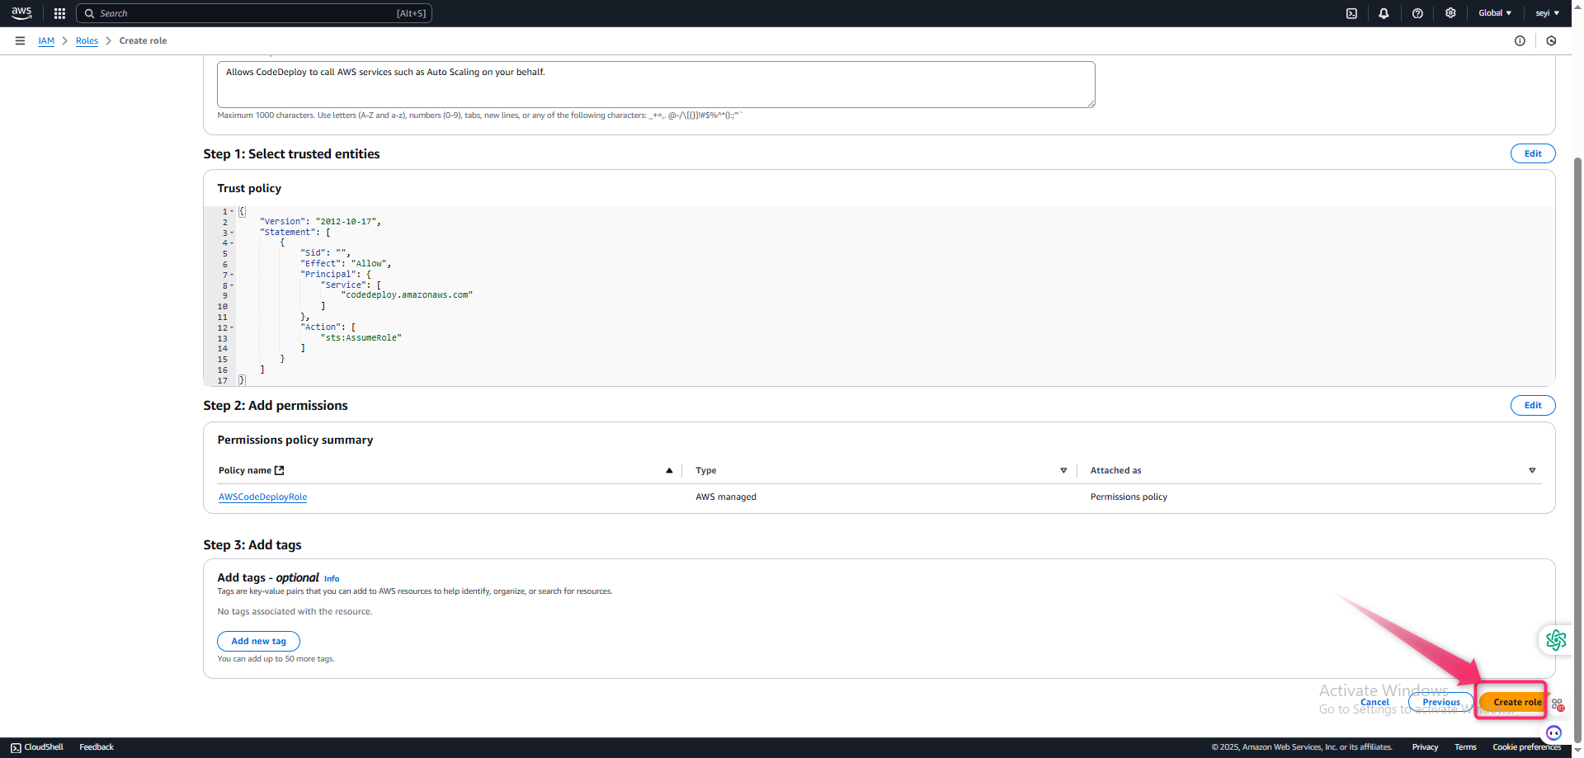Open the help question mark menu
The height and width of the screenshot is (758, 1584).
1417,13
